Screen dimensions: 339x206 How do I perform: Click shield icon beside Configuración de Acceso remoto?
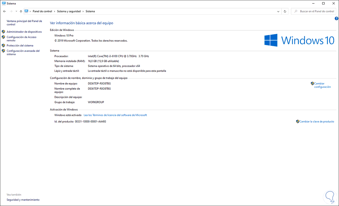coord(3,37)
